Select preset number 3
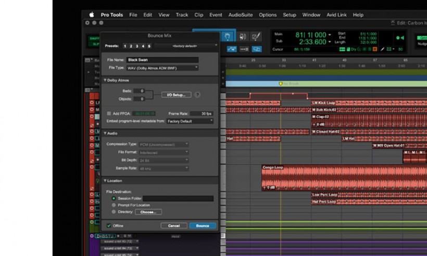The height and width of the screenshot is (256, 427). (137, 46)
